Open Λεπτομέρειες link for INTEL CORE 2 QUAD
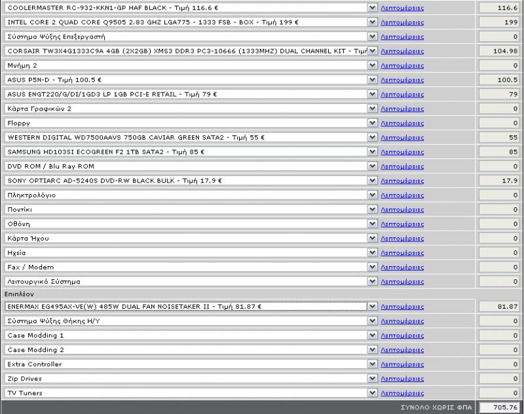This screenshot has height=414, width=524. 402,22
